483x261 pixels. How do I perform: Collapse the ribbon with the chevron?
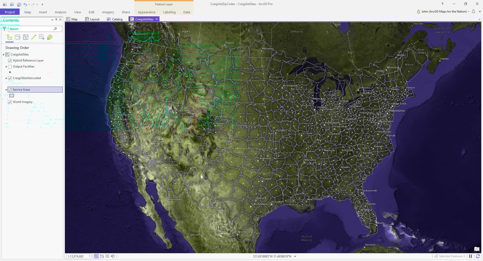(480, 12)
